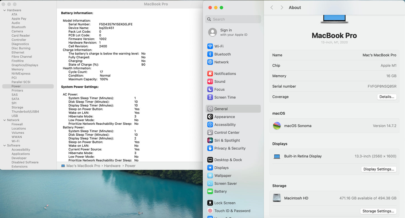The image size is (405, 218).
Task: Collapse the Network tree disclosure triangle
Action: pos(4,120)
